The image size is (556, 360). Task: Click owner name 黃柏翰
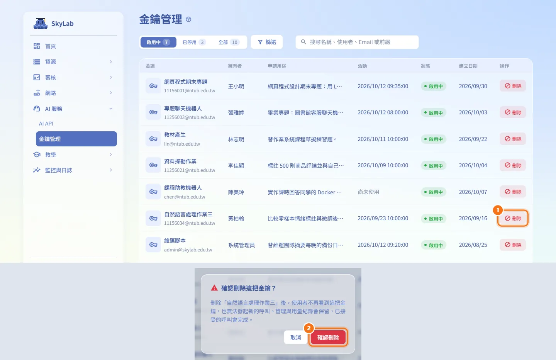tap(236, 219)
